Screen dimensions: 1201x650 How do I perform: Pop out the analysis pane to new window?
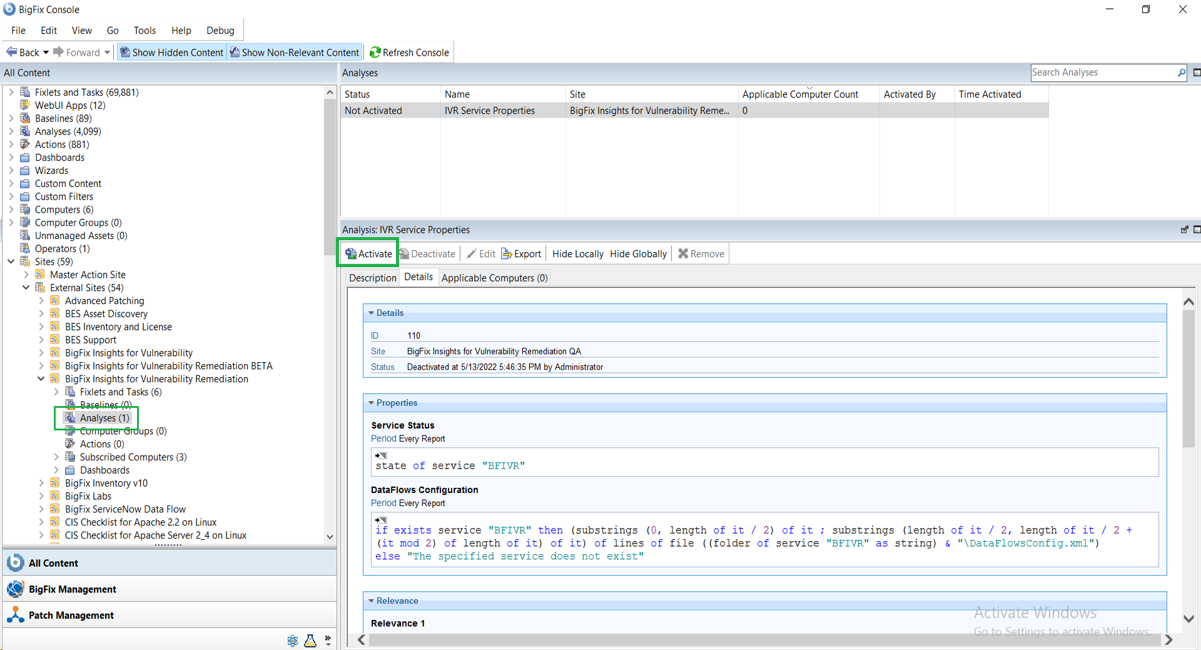pyautogui.click(x=1183, y=230)
